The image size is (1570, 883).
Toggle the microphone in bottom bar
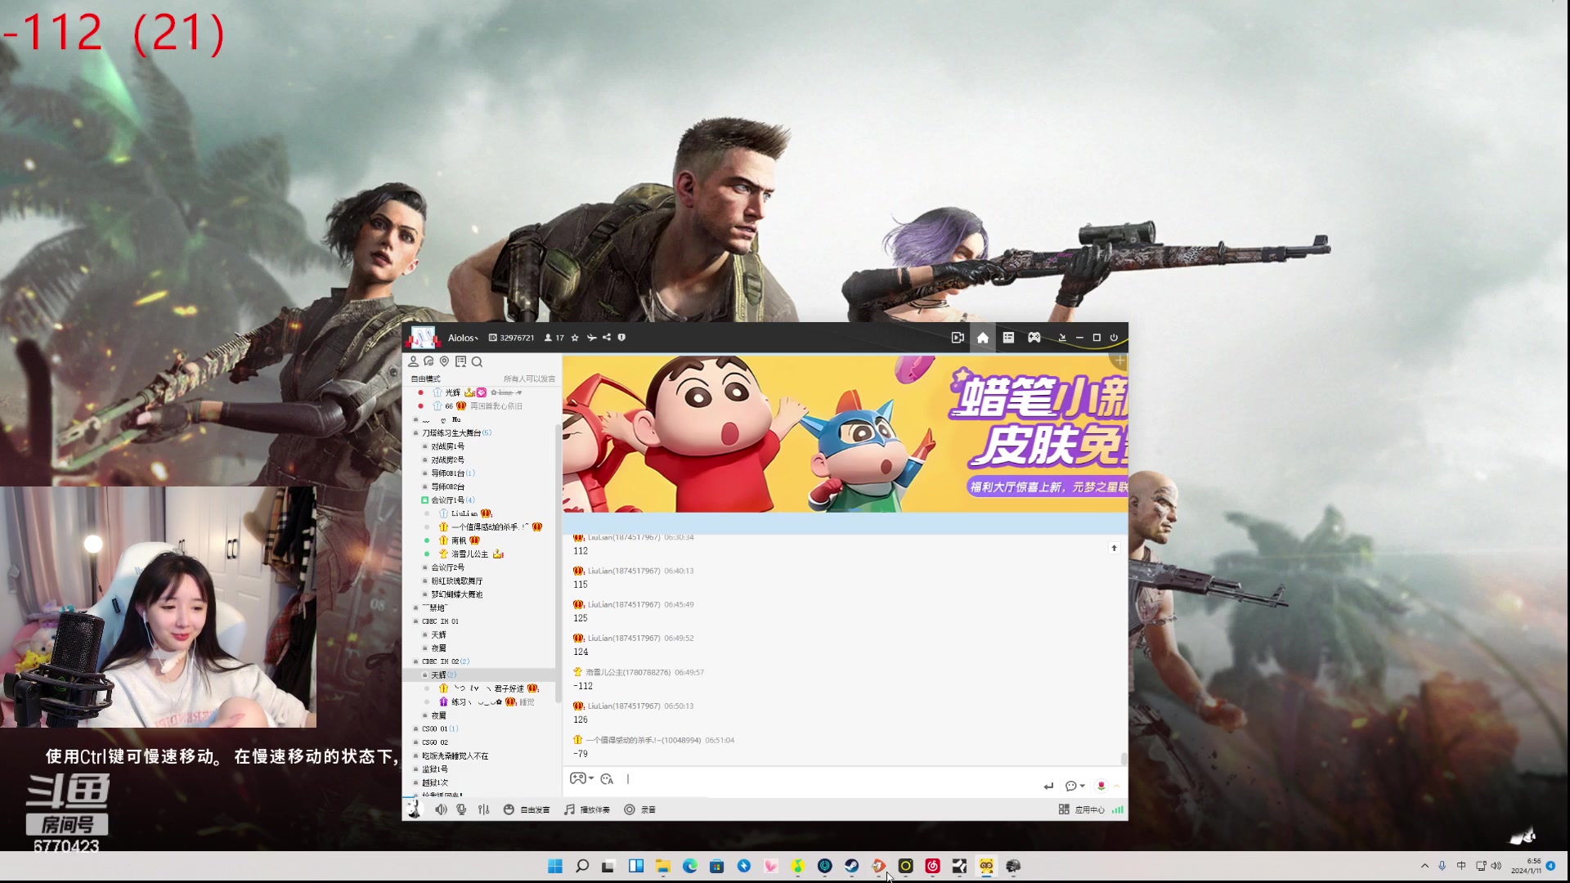462,809
